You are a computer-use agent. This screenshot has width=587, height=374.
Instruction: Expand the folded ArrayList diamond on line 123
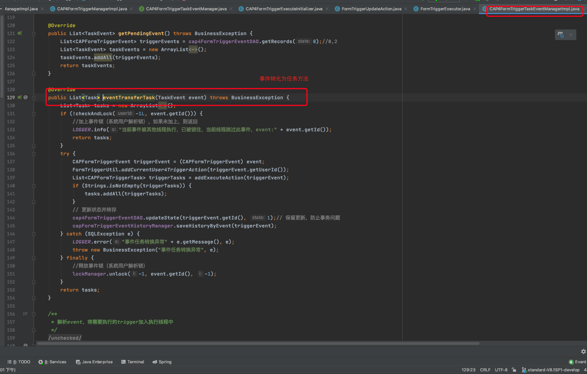pos(193,50)
